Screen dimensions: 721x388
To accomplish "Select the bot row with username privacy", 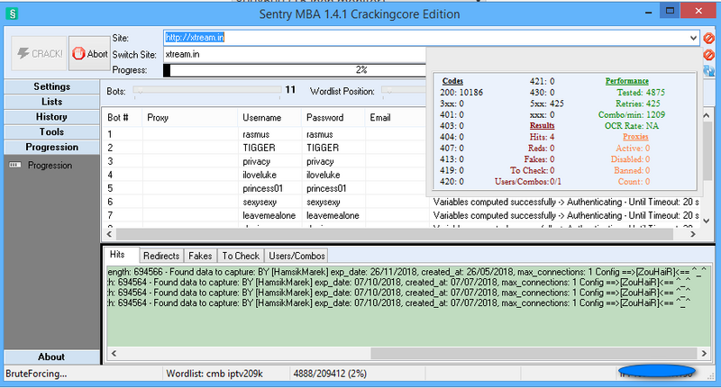I will pos(264,162).
